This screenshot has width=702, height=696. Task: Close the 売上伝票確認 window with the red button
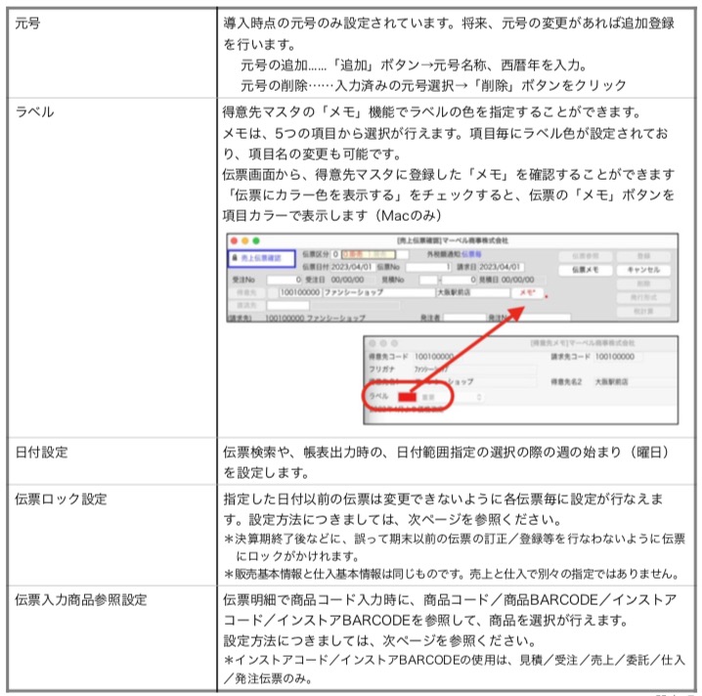coord(235,239)
